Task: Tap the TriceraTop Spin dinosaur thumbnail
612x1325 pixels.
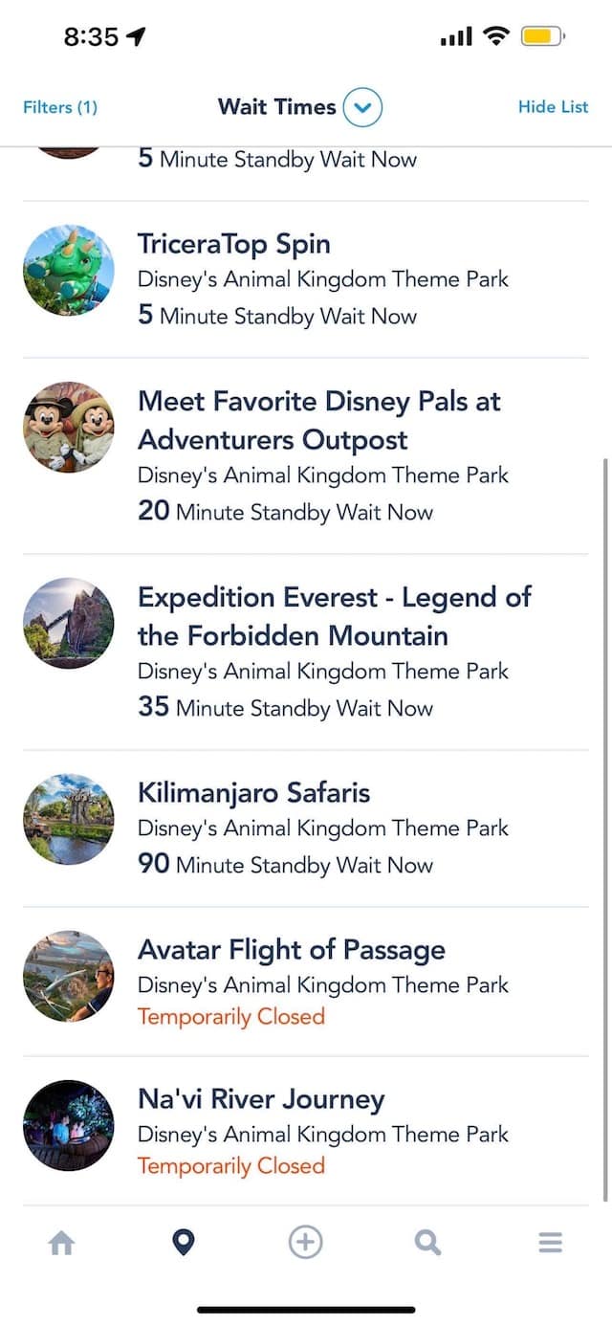Action: [x=69, y=271]
